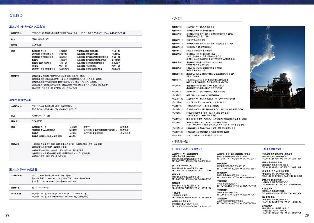Click the 横浜営業所 office entry
Image resolution: width=314 pixels, height=223 pixels.
coord(222,173)
